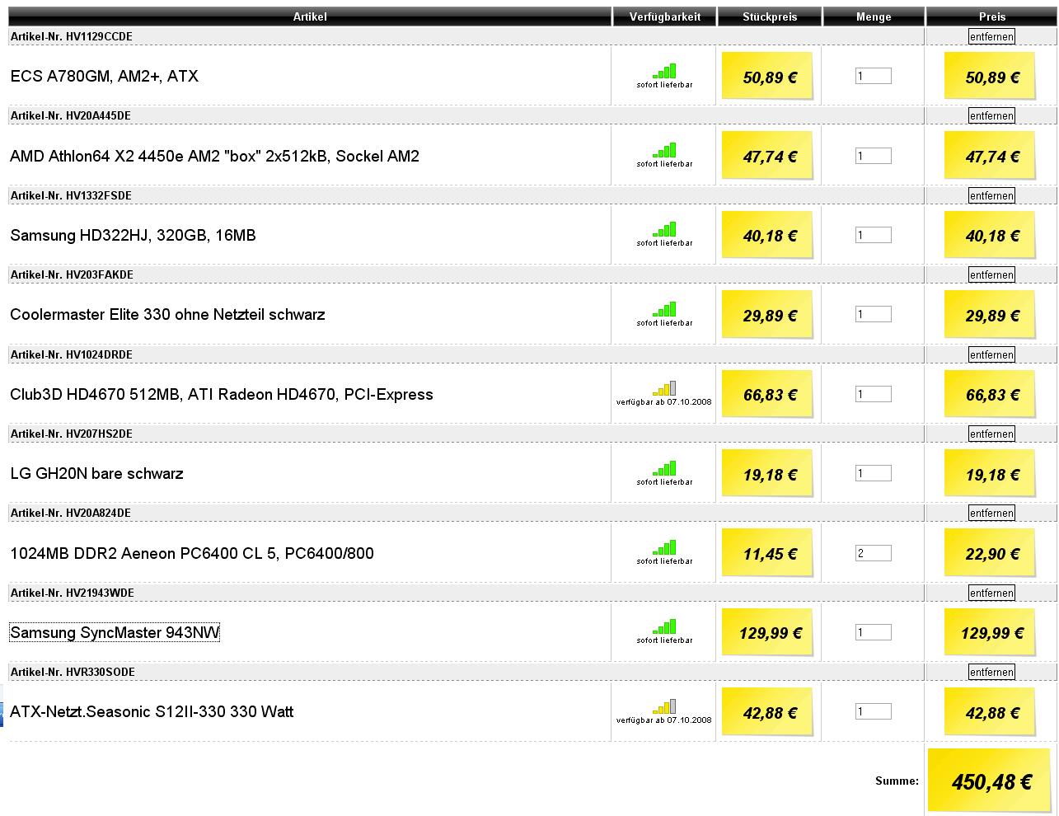Viewport: 1059px width, 816px height.
Task: Click 22,90 € total price of DDR2 Aeneon
Action: 990,553
